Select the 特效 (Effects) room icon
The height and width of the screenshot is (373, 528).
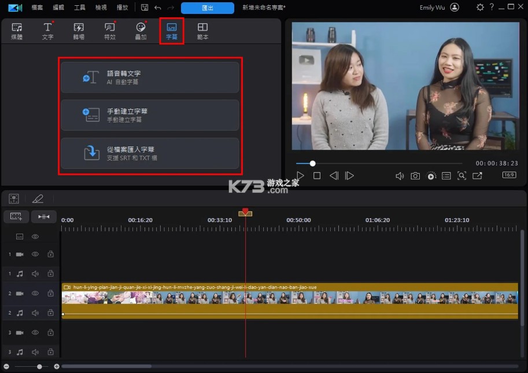[x=110, y=31]
